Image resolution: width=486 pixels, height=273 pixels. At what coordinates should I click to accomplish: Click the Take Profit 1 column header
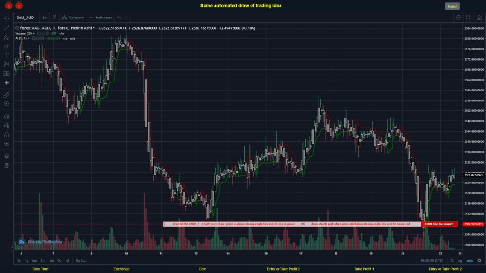(x=364, y=269)
